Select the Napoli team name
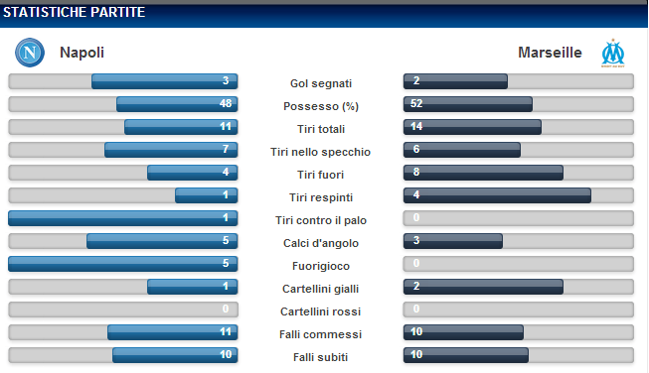Viewport: 649px width, 373px height. pyautogui.click(x=81, y=53)
